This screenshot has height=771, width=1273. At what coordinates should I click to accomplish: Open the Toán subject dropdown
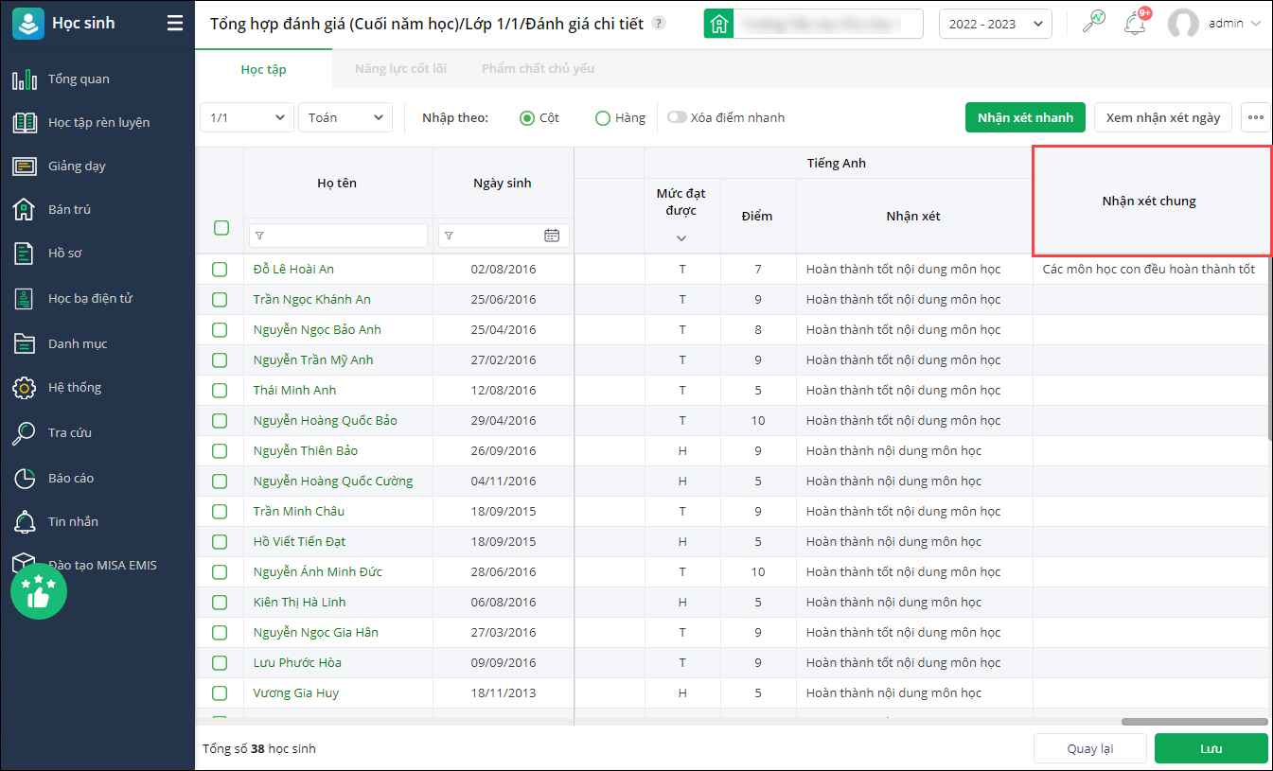tap(345, 118)
